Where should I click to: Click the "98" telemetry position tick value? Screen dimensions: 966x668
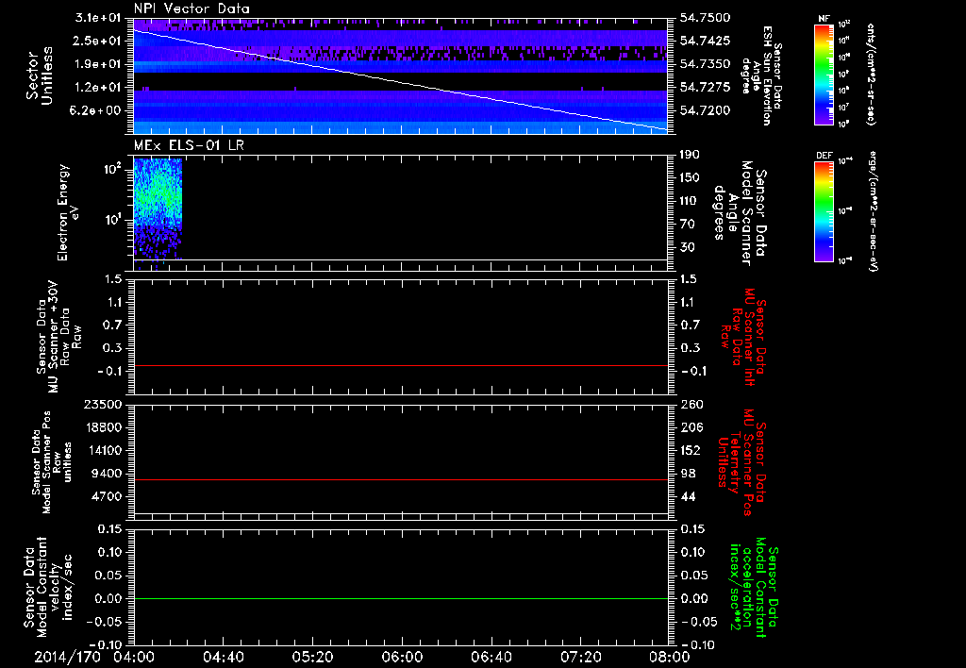click(x=688, y=474)
